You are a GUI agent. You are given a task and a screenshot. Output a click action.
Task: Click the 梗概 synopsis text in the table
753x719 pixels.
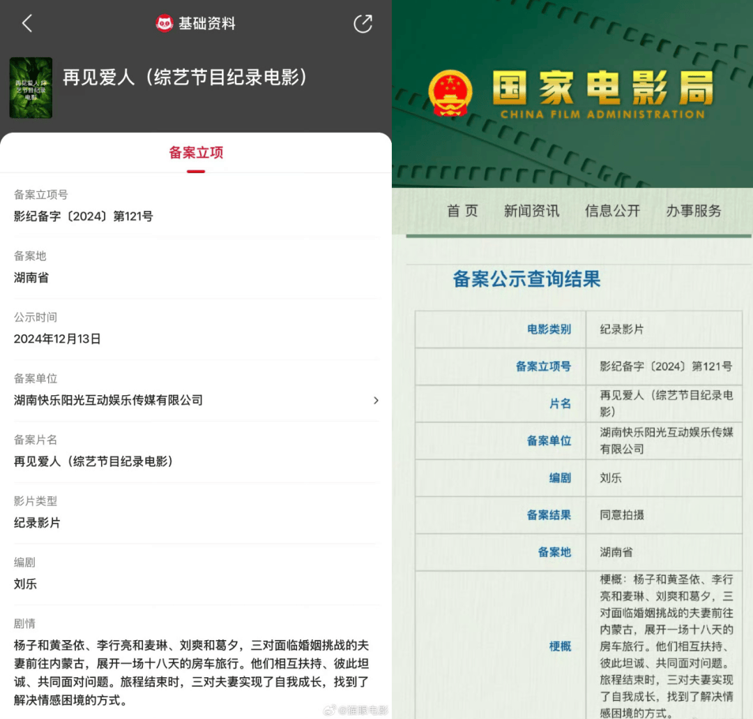pyautogui.click(x=666, y=646)
